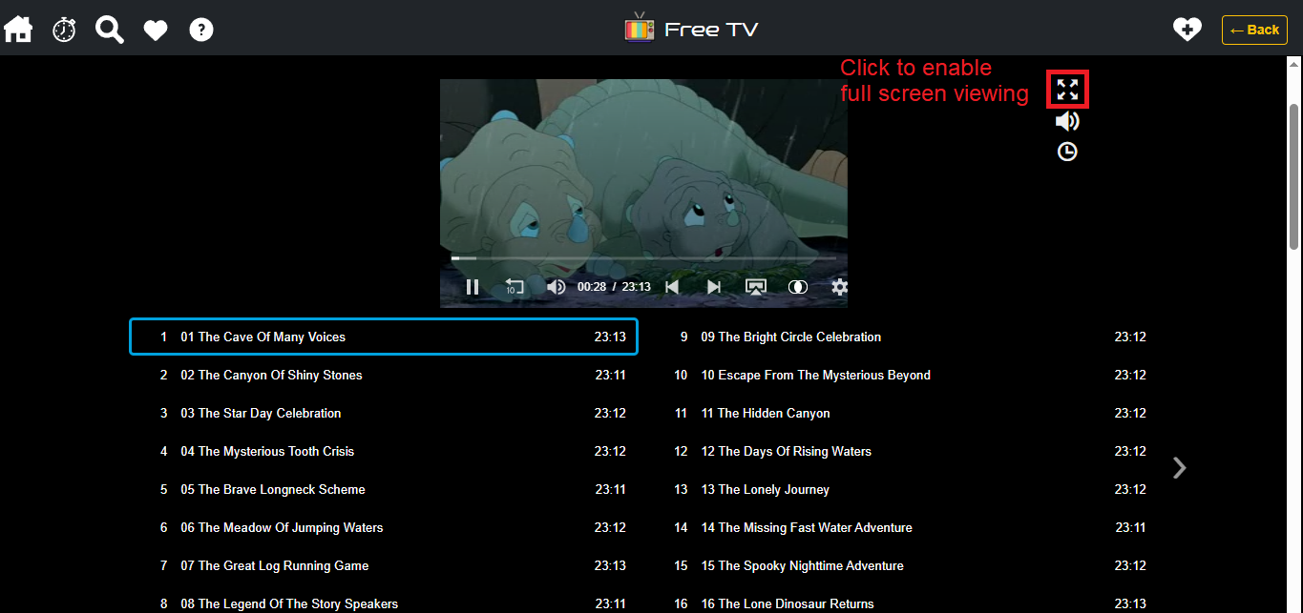Screen dimensions: 1303x613
Task: Play 13 The Lonely Journey
Action: 904,489
